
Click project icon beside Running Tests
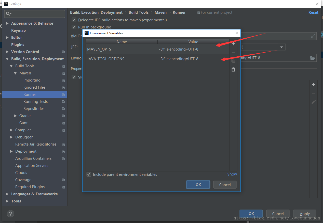pos(63,102)
